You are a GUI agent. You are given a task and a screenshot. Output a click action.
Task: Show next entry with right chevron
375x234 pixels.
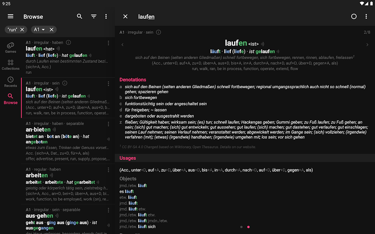tap(367, 45)
